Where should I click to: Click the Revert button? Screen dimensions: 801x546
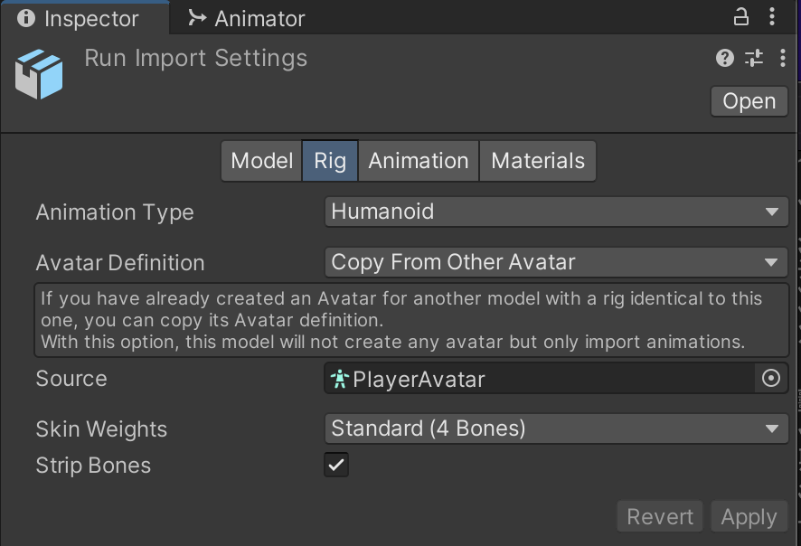(x=660, y=517)
